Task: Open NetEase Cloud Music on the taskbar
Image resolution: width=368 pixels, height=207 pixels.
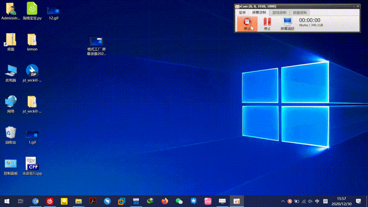Action: pos(50,201)
